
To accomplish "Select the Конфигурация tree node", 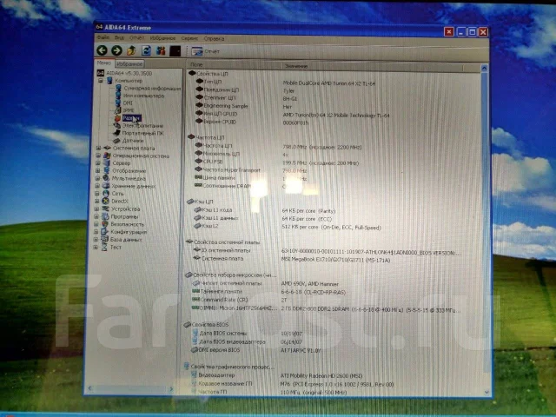I will pyautogui.click(x=129, y=232).
